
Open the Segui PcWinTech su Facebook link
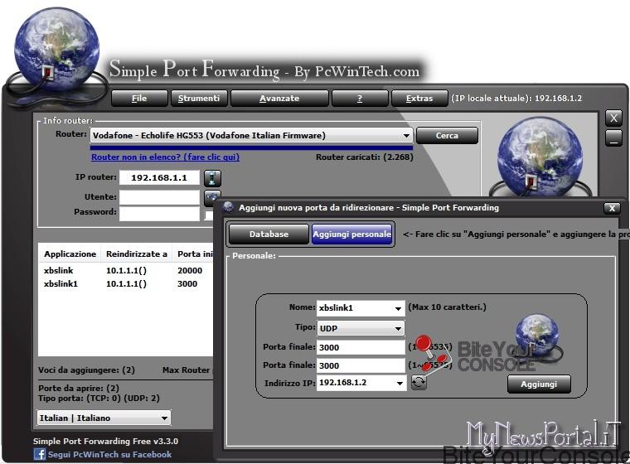pyautogui.click(x=109, y=454)
